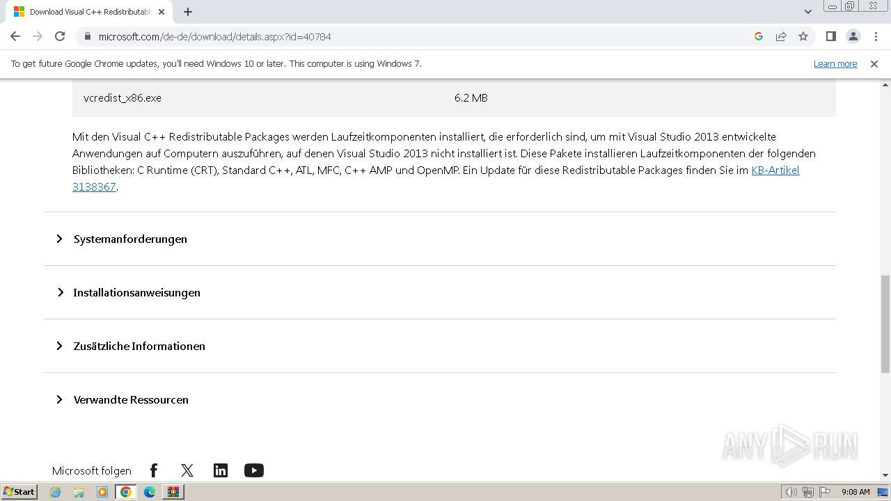Open Microsoft YouTube icon

point(254,470)
